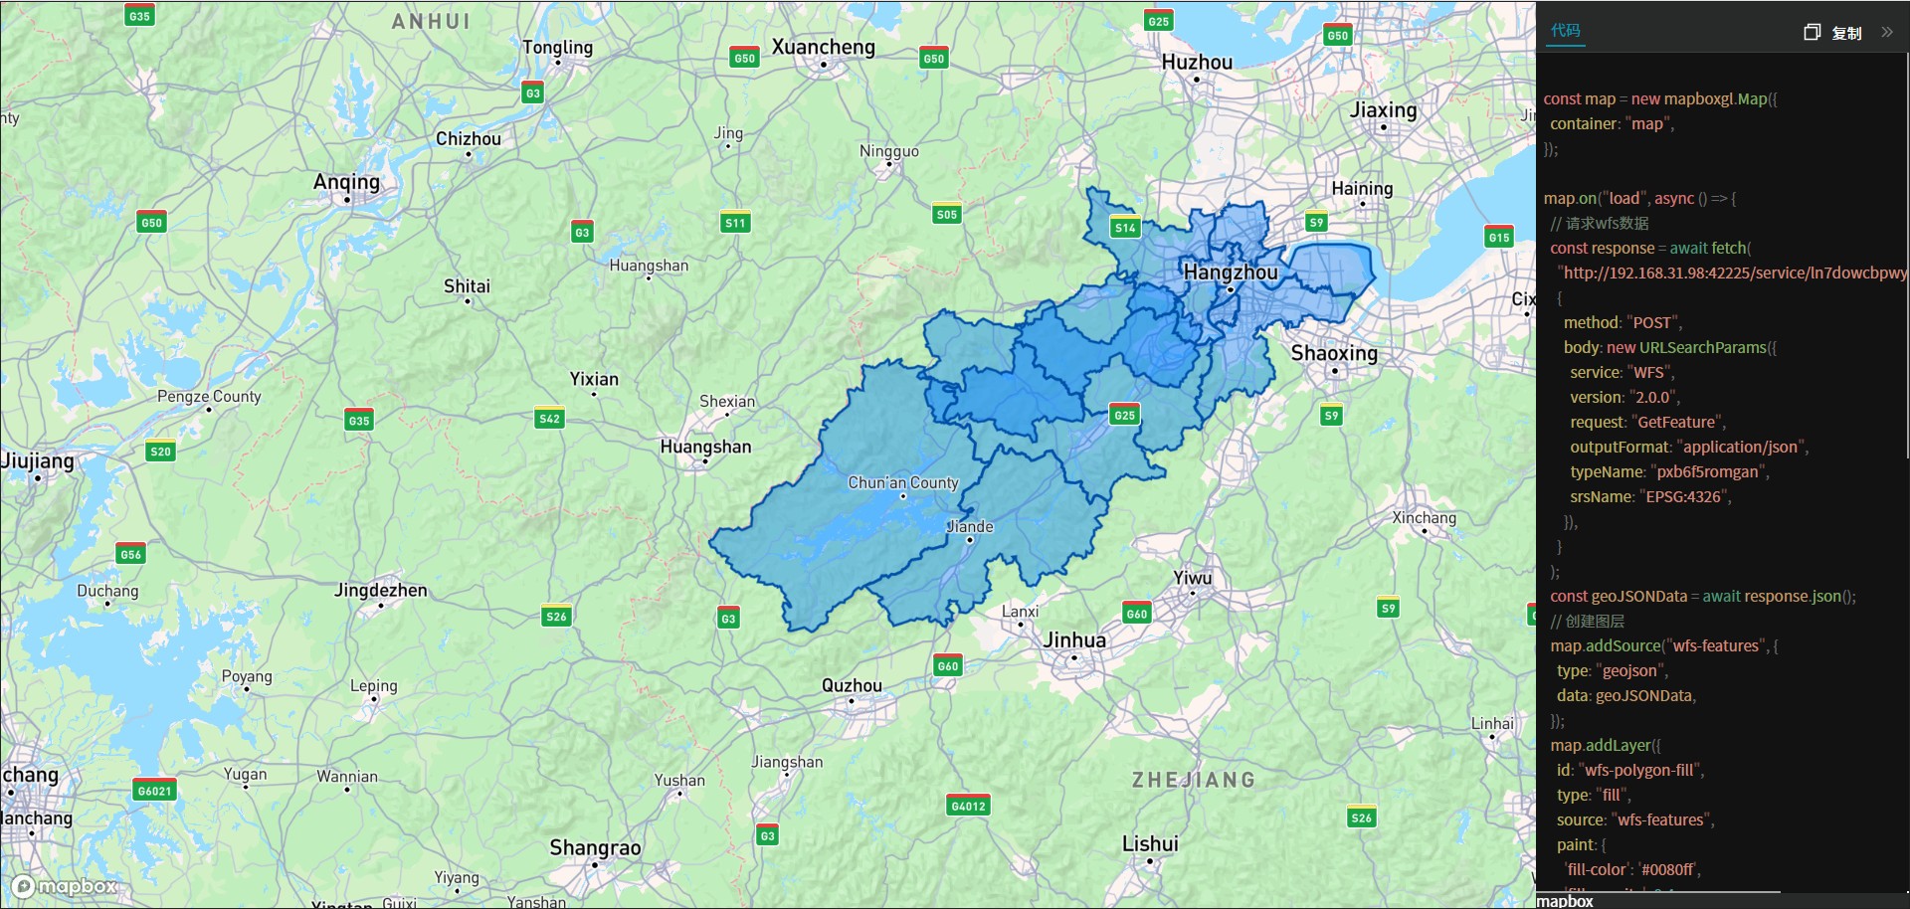Click the S05 road shield near Ningguo

point(946,214)
